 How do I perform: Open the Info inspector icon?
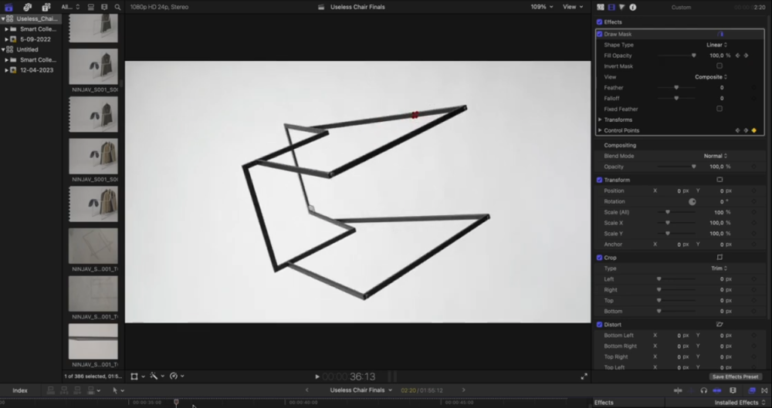click(633, 7)
